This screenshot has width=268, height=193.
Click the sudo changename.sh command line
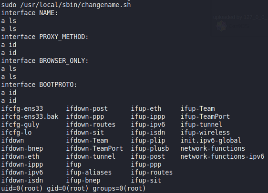coord(66,5)
